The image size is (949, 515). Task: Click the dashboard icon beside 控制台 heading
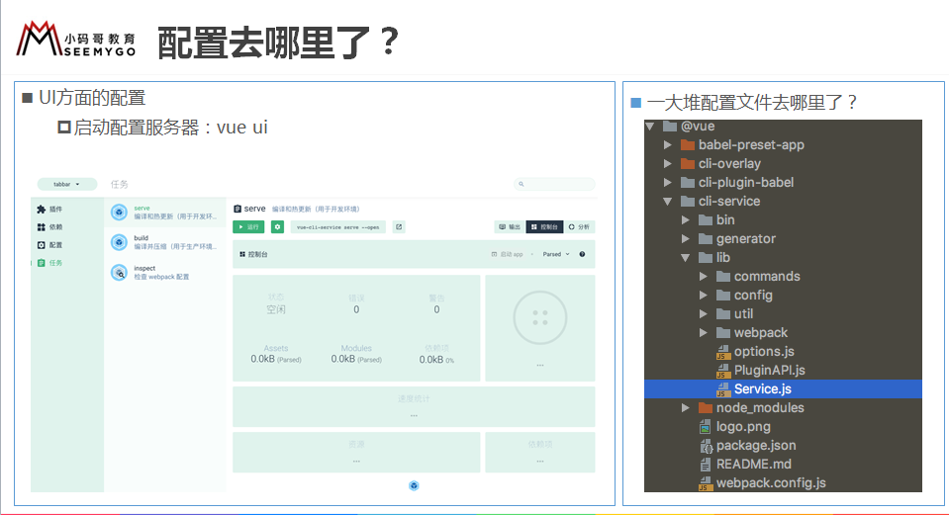click(242, 254)
